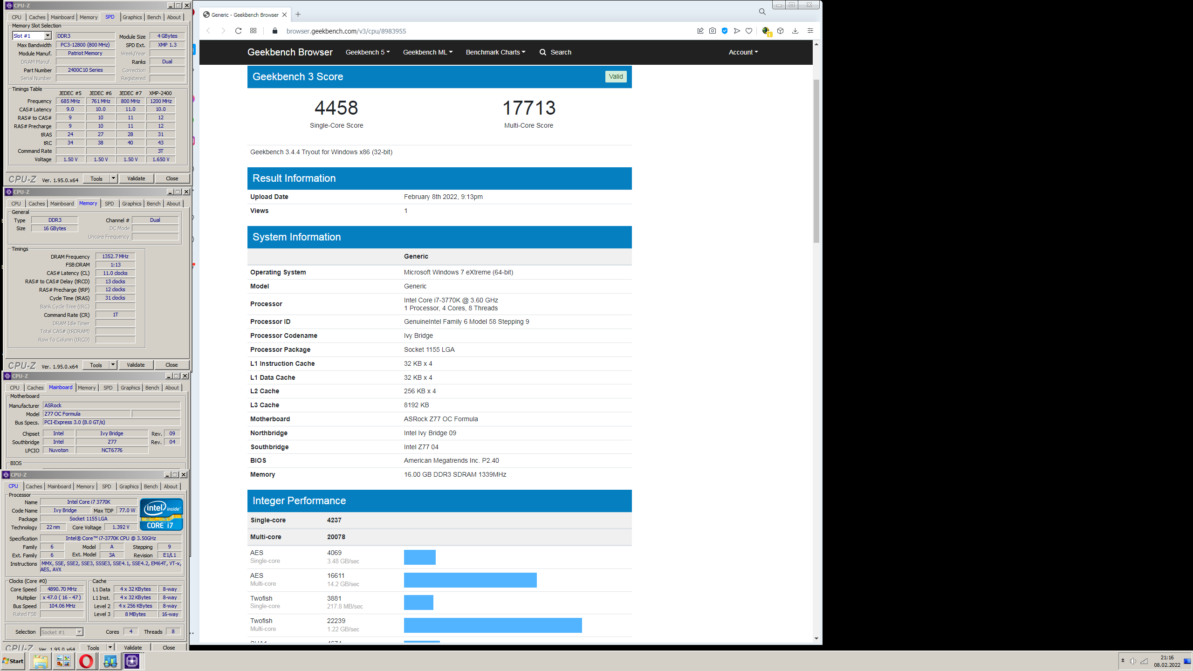Switch to Graphics tab in SPD CPU-Z window
The width and height of the screenshot is (1193, 671).
[x=132, y=17]
